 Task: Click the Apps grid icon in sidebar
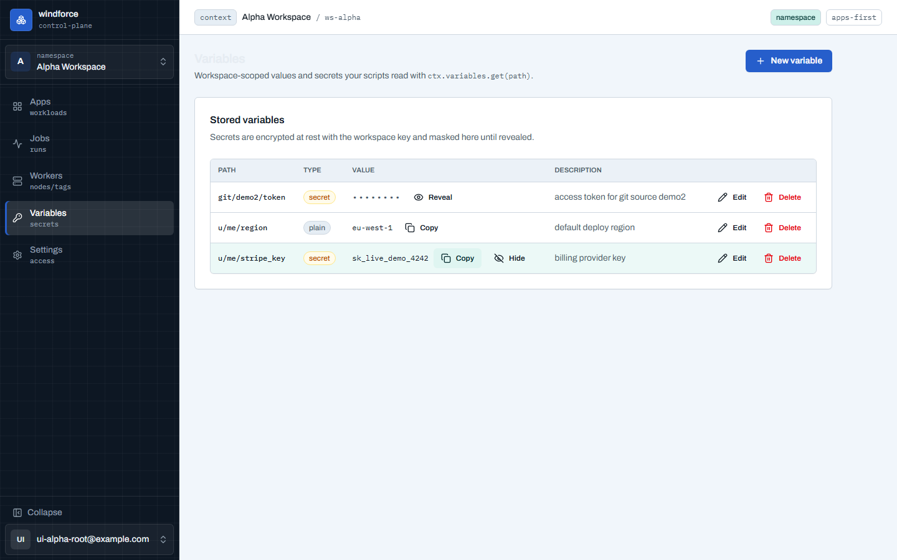pos(17,106)
